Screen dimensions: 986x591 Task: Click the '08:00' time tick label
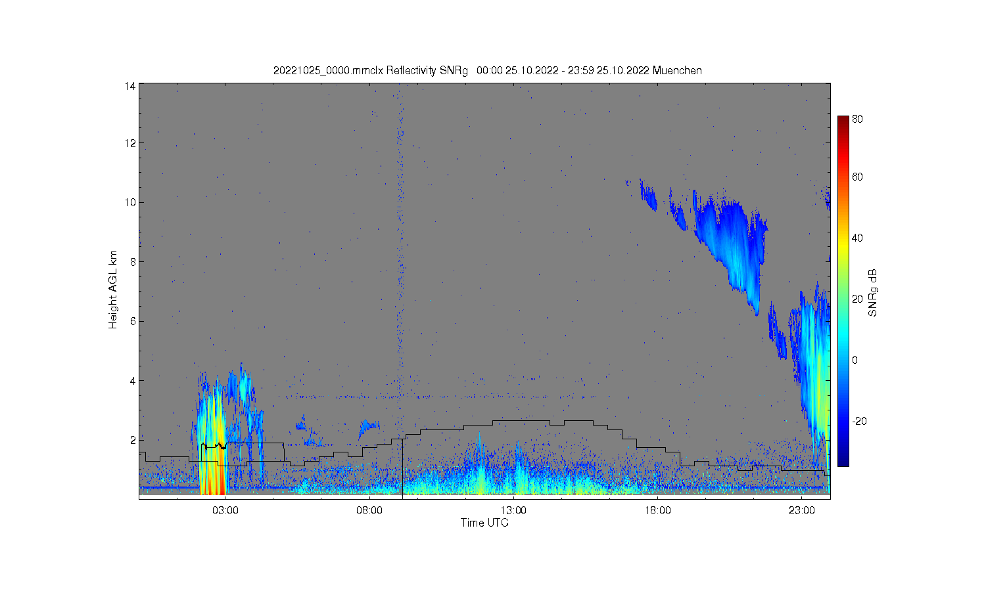pos(369,511)
